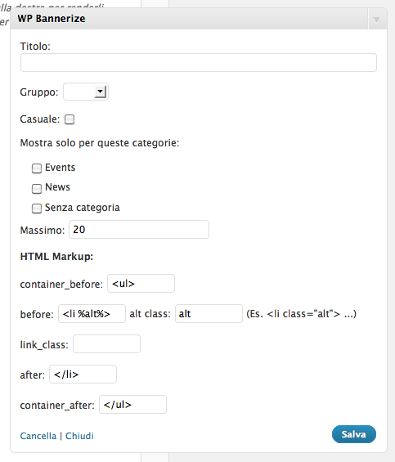
Task: Click the container_before input field
Action: click(x=141, y=284)
